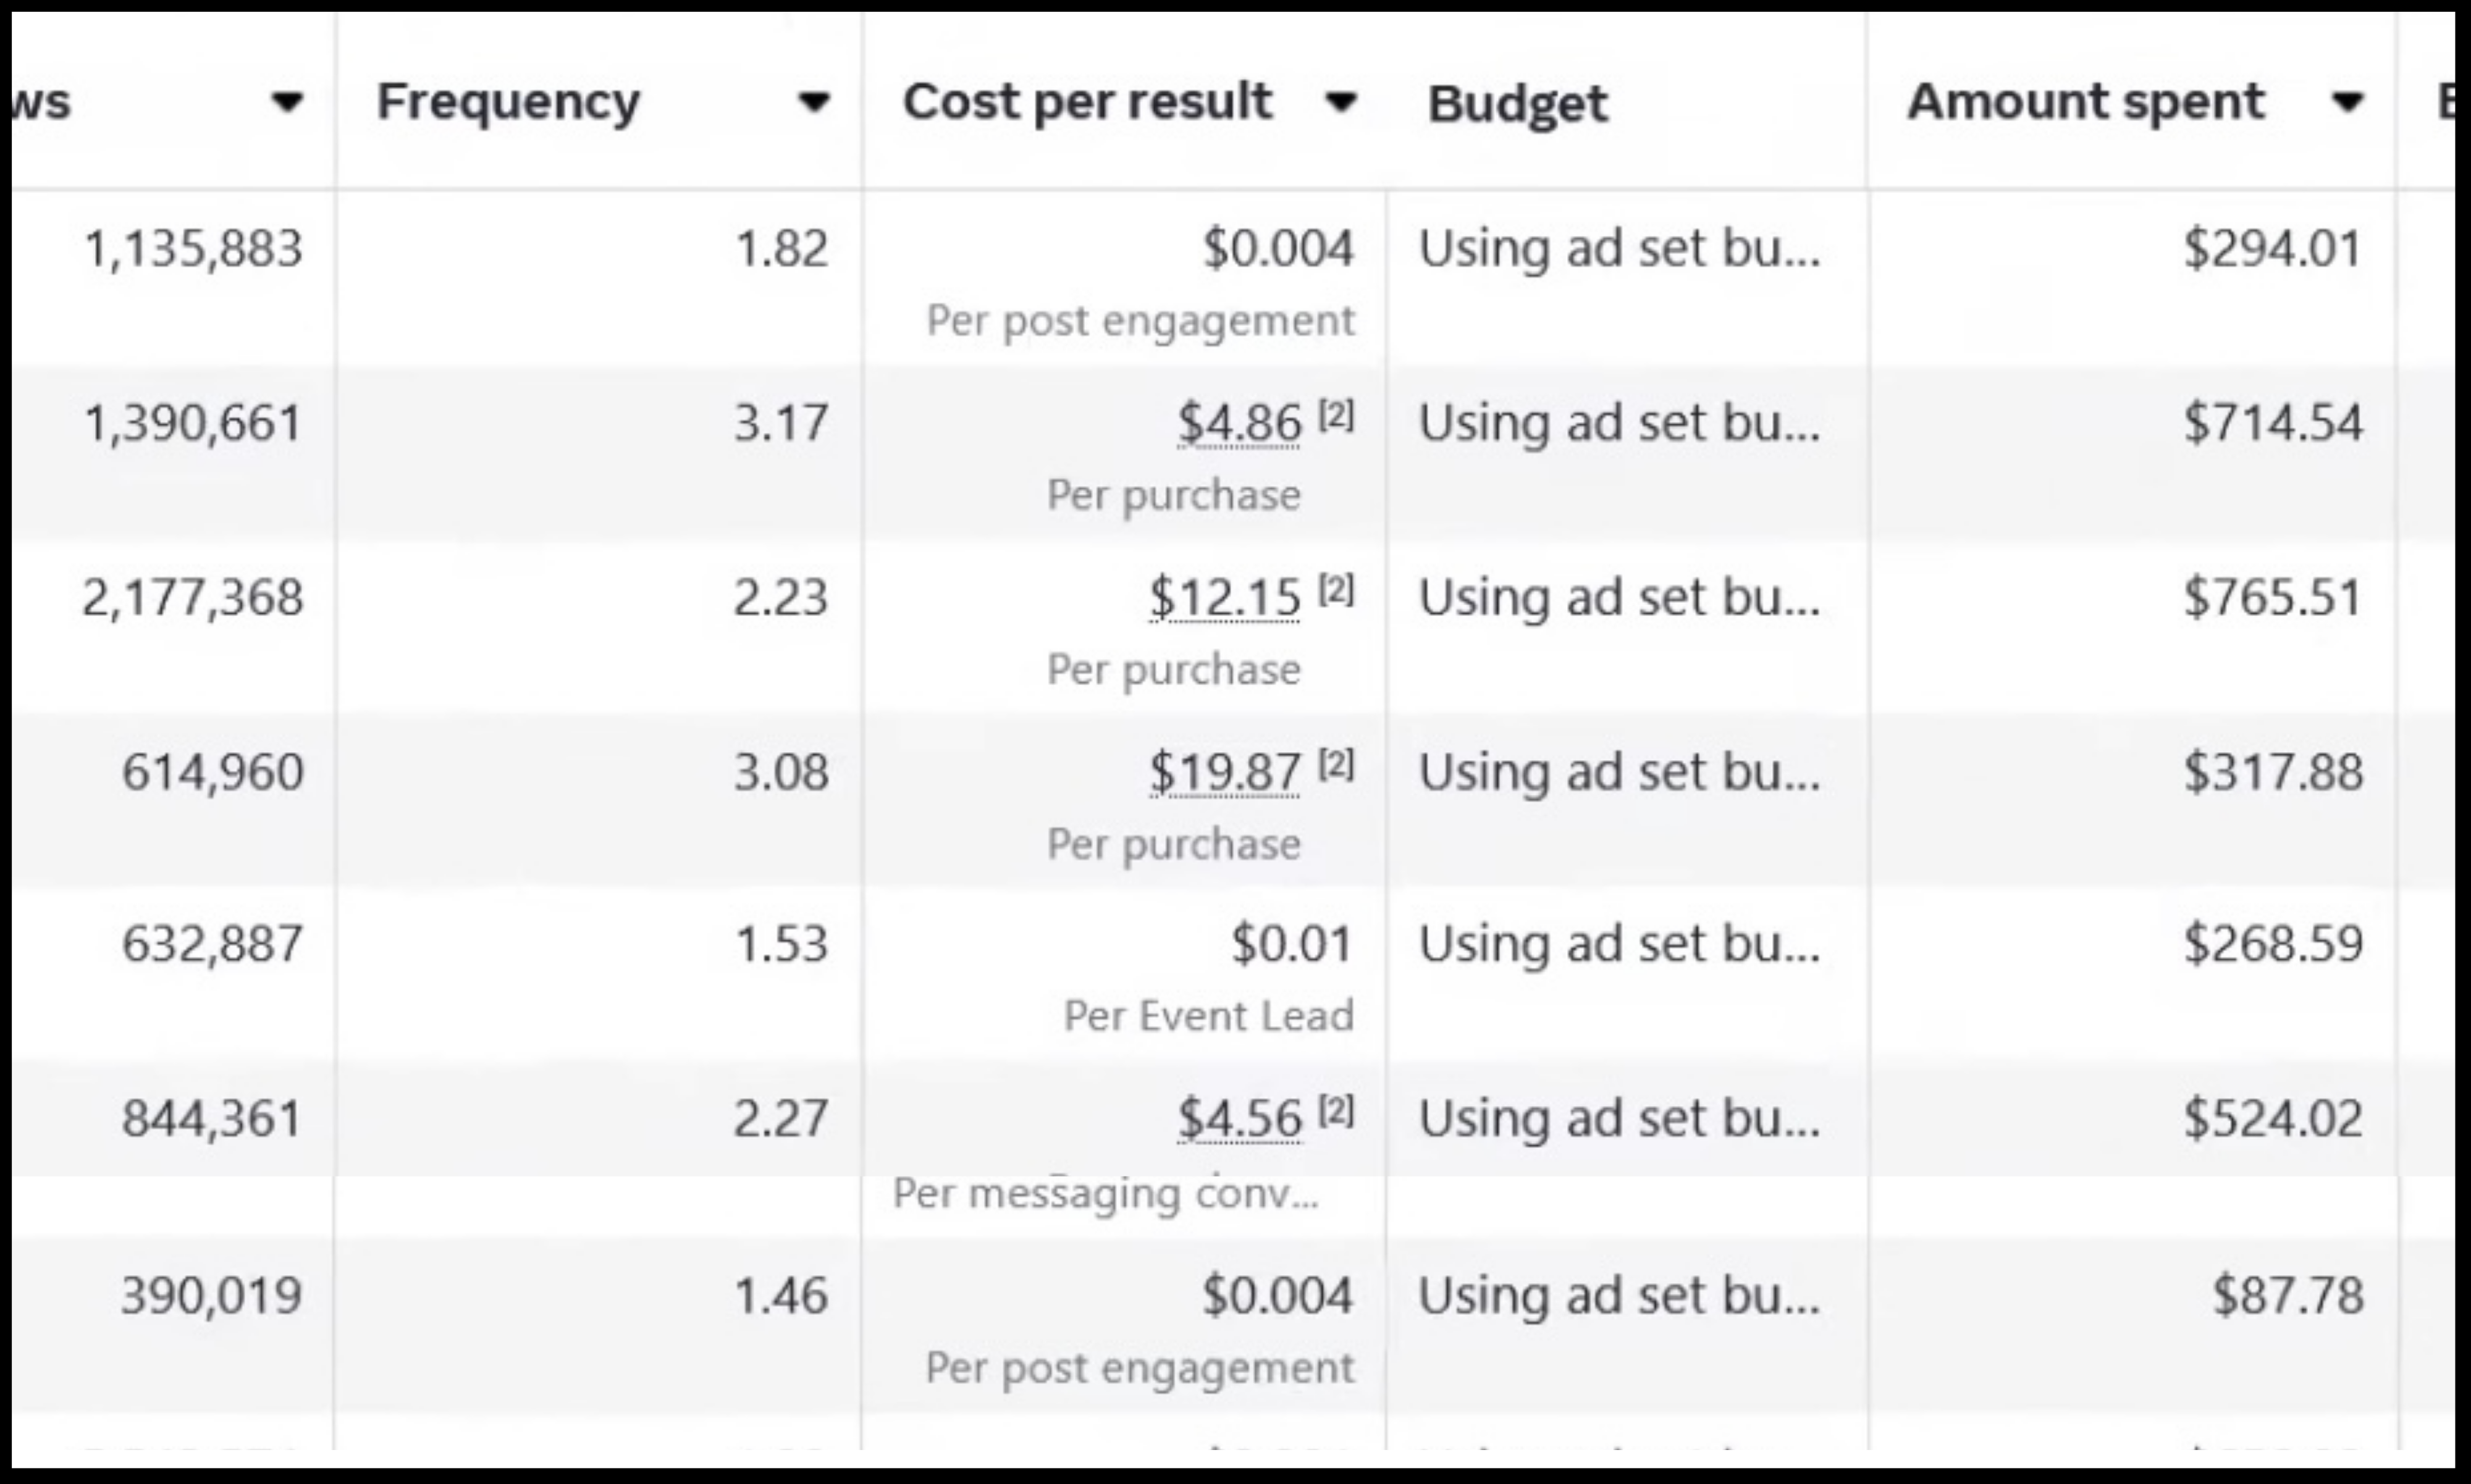Select the $87.78 amount spent cell

point(2132,1324)
